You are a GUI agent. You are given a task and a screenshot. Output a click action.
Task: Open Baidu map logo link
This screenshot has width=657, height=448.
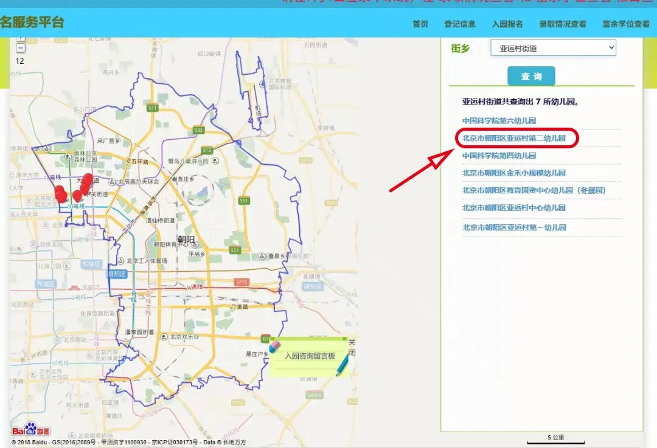click(30, 430)
